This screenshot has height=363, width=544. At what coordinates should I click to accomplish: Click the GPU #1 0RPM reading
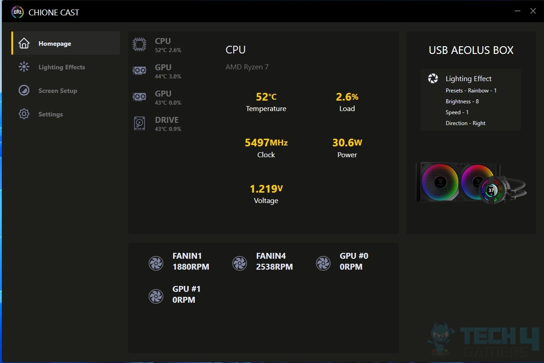[x=187, y=295]
